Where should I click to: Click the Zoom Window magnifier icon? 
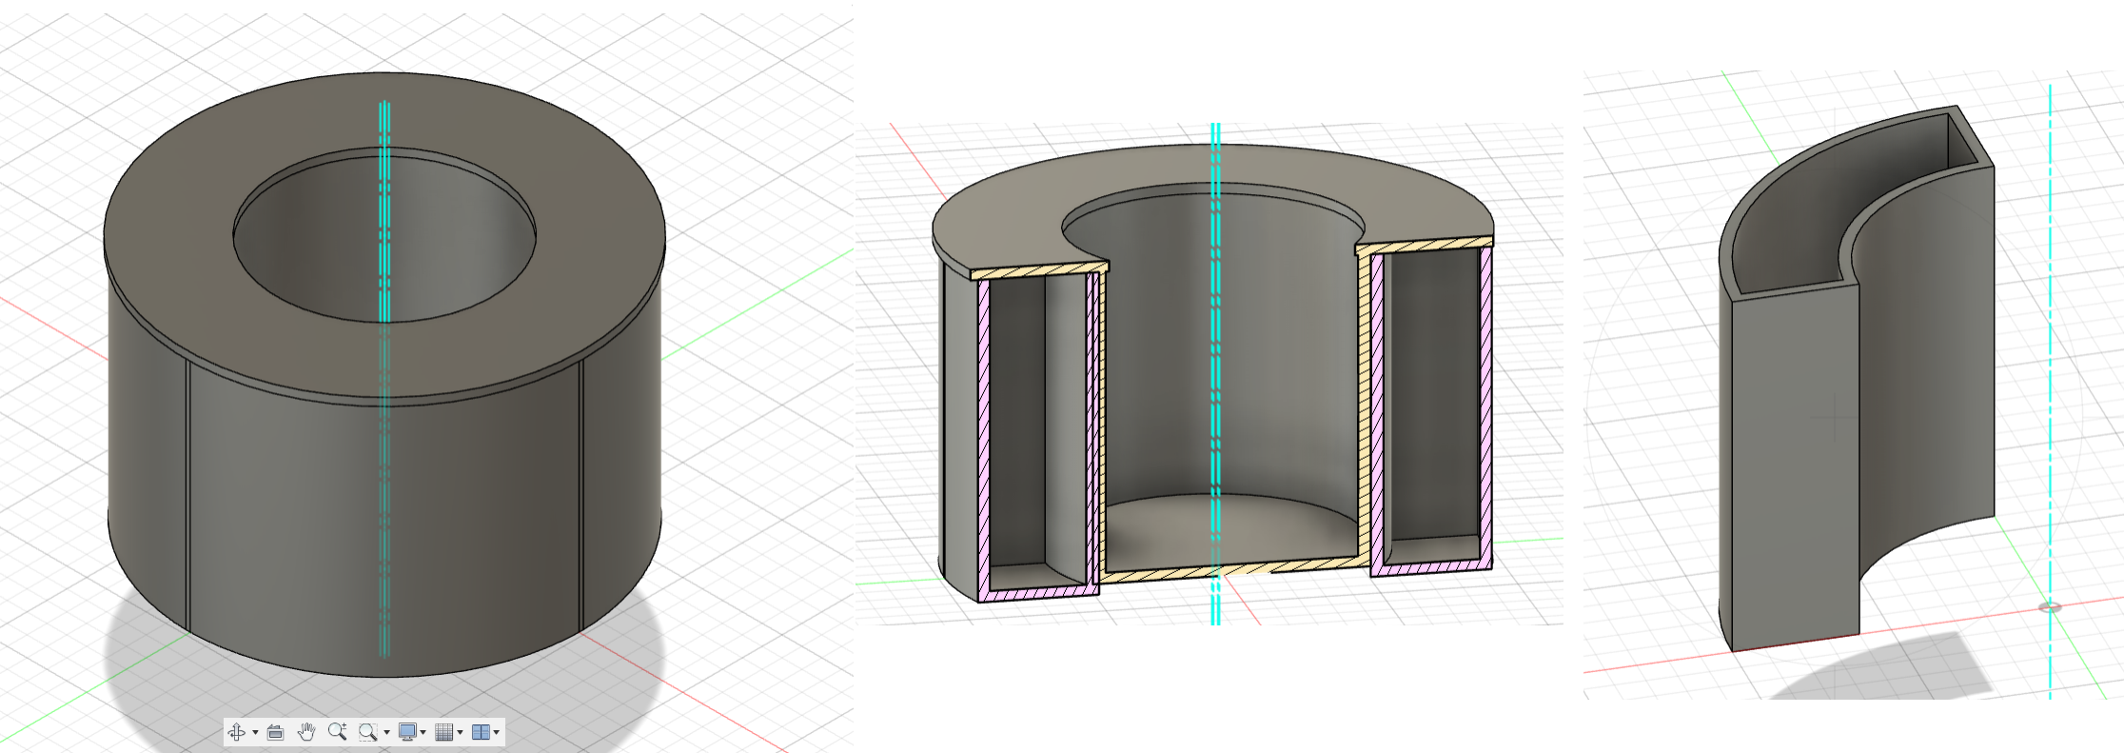click(367, 732)
